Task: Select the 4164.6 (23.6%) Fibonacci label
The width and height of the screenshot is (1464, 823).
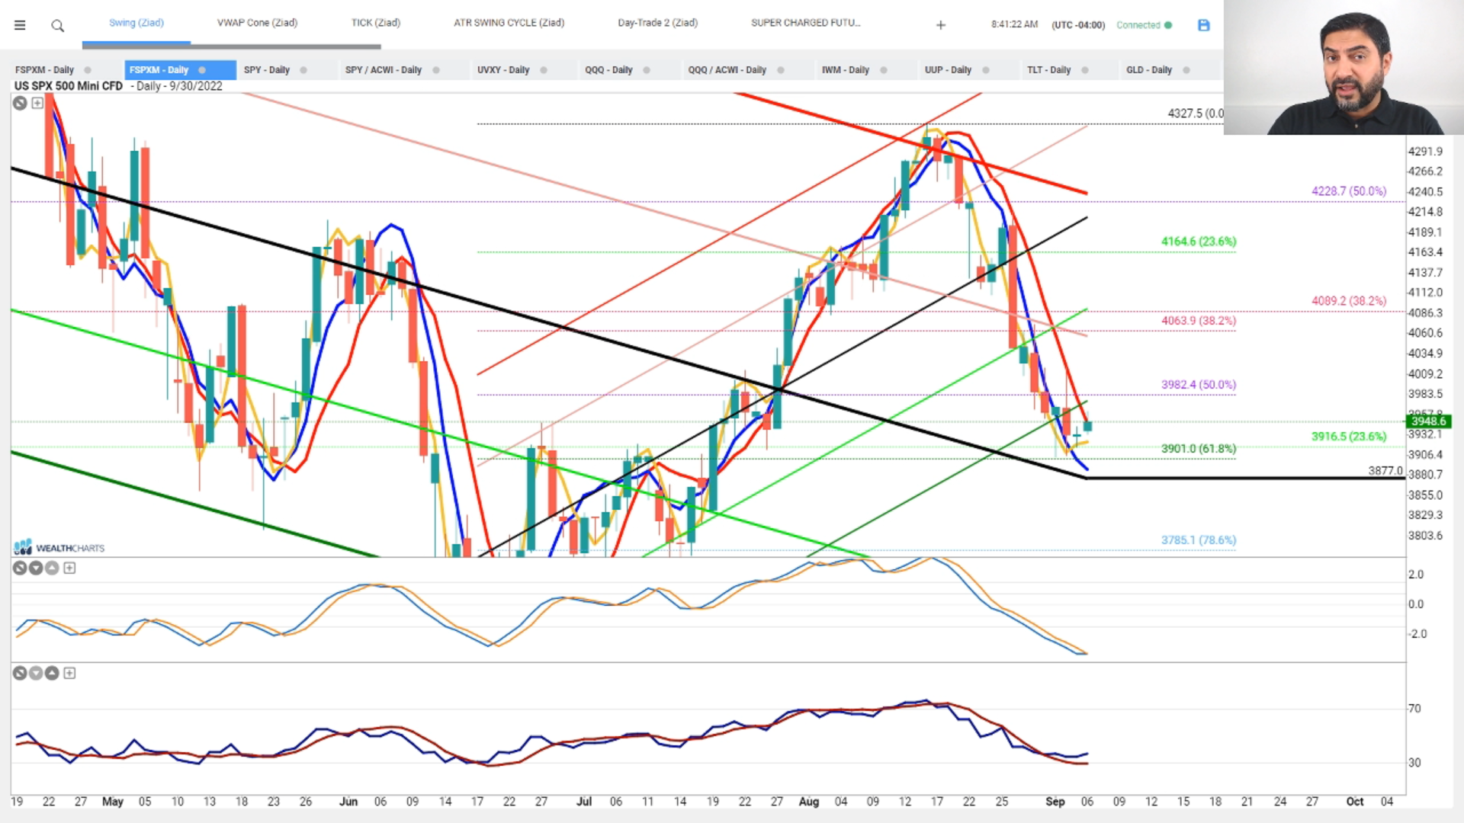Action: (x=1199, y=242)
